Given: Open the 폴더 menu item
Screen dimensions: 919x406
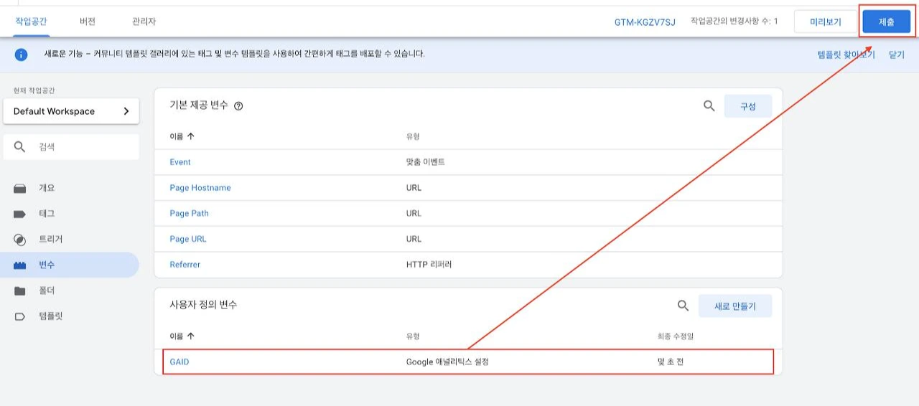Looking at the screenshot, I should (47, 291).
